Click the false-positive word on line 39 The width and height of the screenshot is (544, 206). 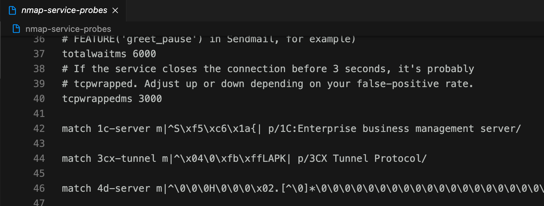398,84
